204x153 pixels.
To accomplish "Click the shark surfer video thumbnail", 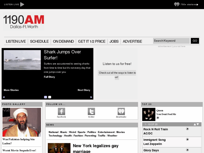I will pos(22,60).
